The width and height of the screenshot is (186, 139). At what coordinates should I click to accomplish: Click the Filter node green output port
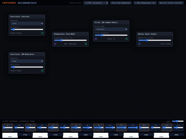[126, 39]
